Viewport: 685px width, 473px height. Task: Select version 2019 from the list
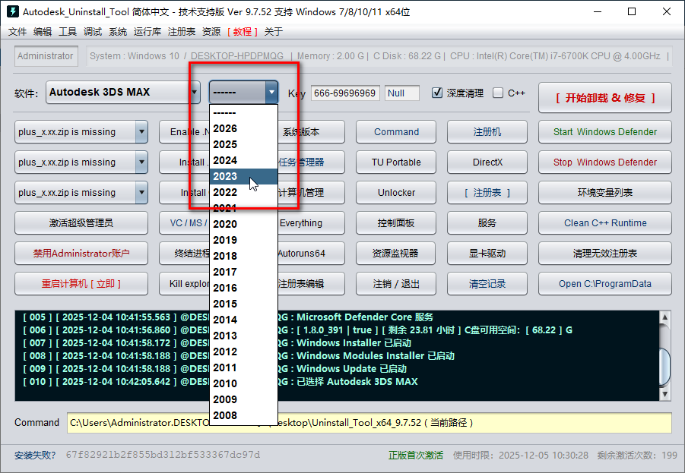[243, 240]
